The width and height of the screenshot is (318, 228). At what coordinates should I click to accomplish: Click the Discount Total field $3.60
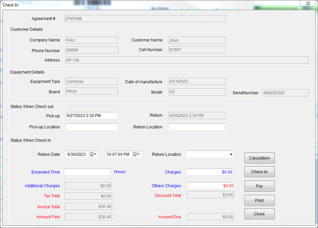click(x=211, y=195)
